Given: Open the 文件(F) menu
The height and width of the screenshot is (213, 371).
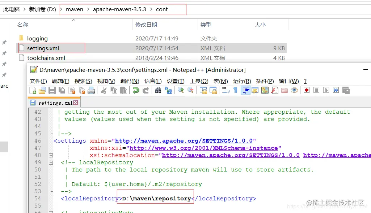Looking at the screenshot, I should (x=38, y=81).
